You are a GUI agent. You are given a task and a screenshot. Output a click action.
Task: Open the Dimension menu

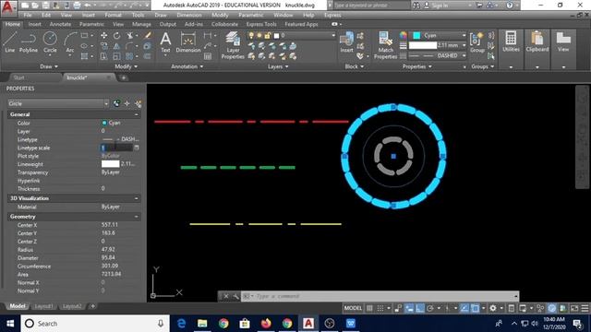point(189,15)
